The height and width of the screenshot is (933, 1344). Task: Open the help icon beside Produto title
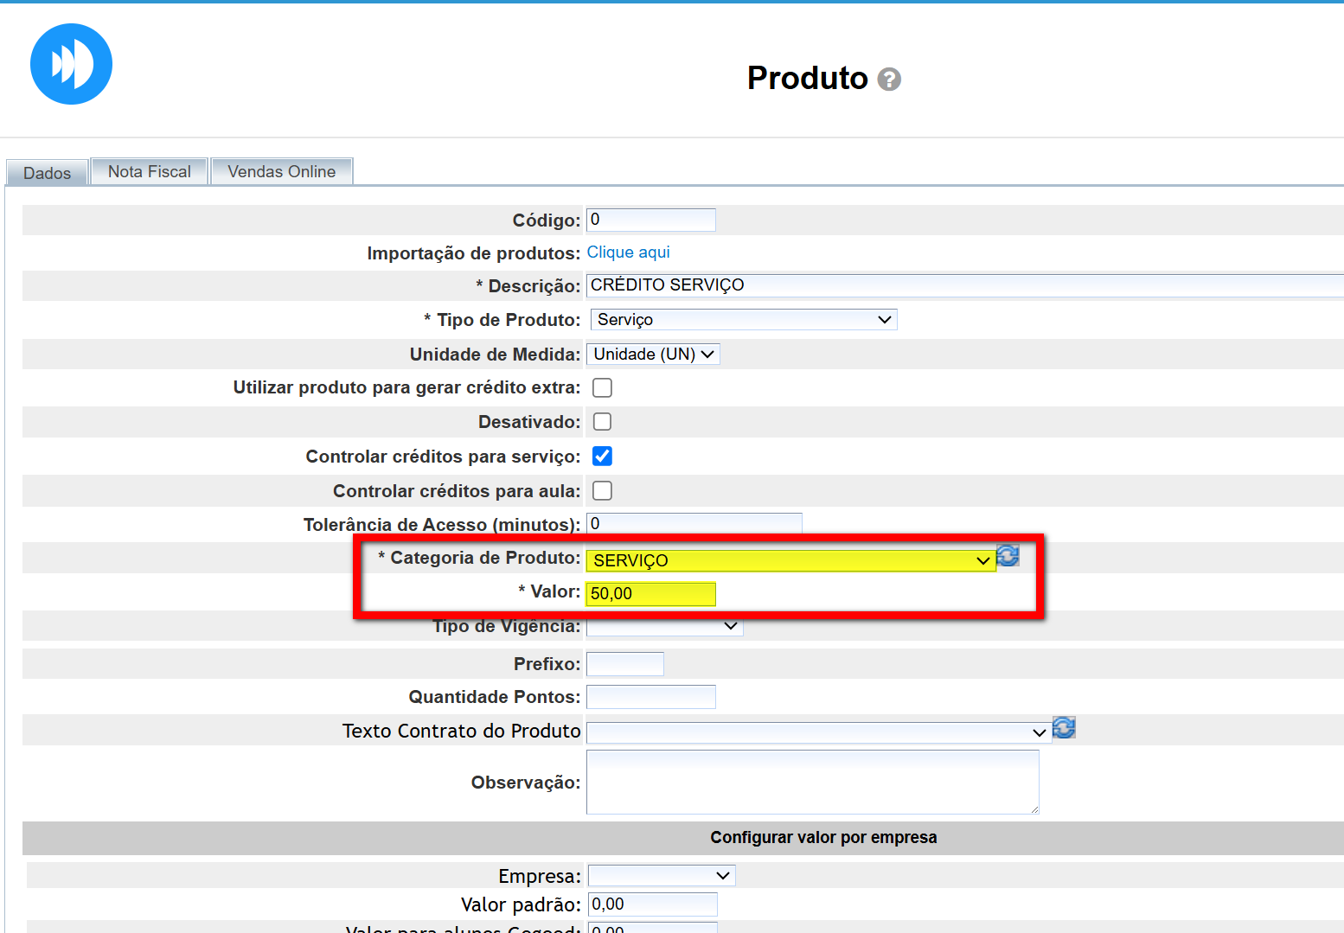coord(888,80)
